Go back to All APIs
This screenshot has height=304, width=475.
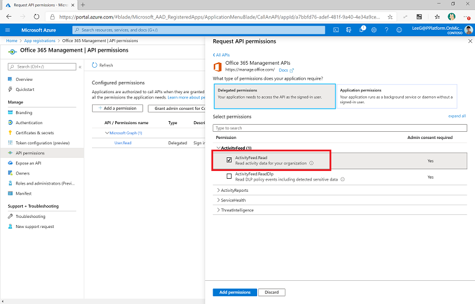coord(221,55)
